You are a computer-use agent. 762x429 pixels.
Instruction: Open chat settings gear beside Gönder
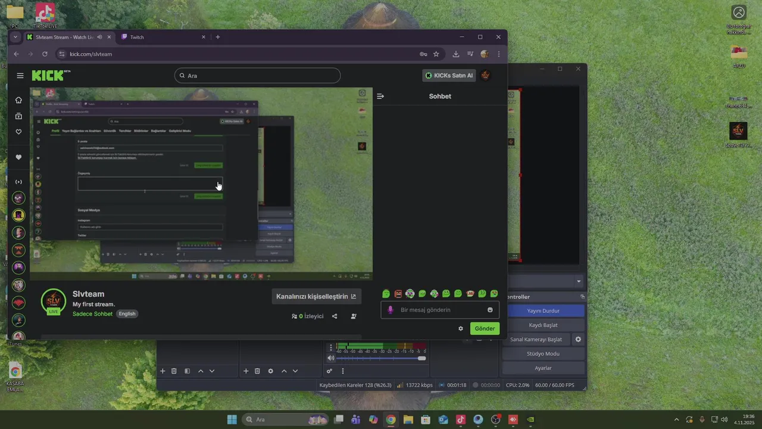click(461, 328)
